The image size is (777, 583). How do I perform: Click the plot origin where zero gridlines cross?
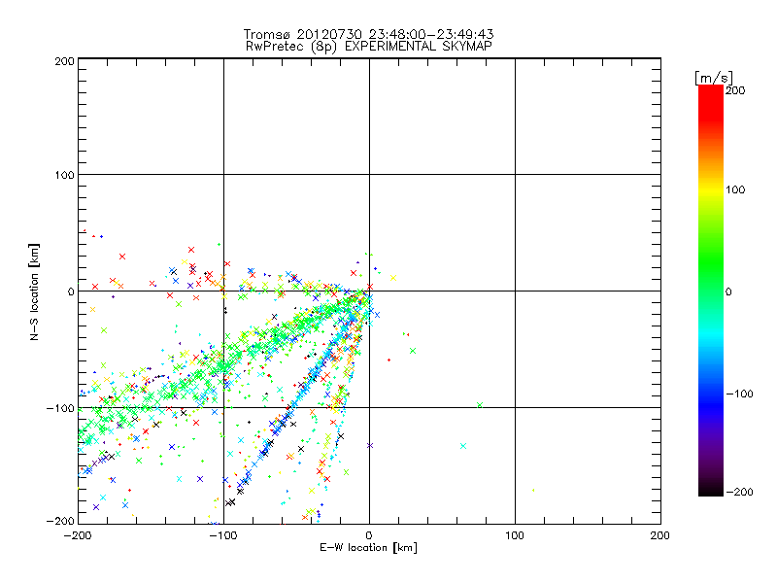(x=369, y=291)
